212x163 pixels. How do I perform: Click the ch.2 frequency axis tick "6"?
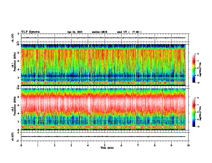[19, 105]
